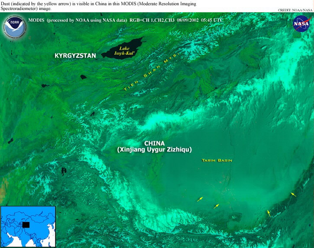The height and width of the screenshot is (248, 314).
Task: Click the CREDIT: NOAA/NASA text
Action: point(295,10)
